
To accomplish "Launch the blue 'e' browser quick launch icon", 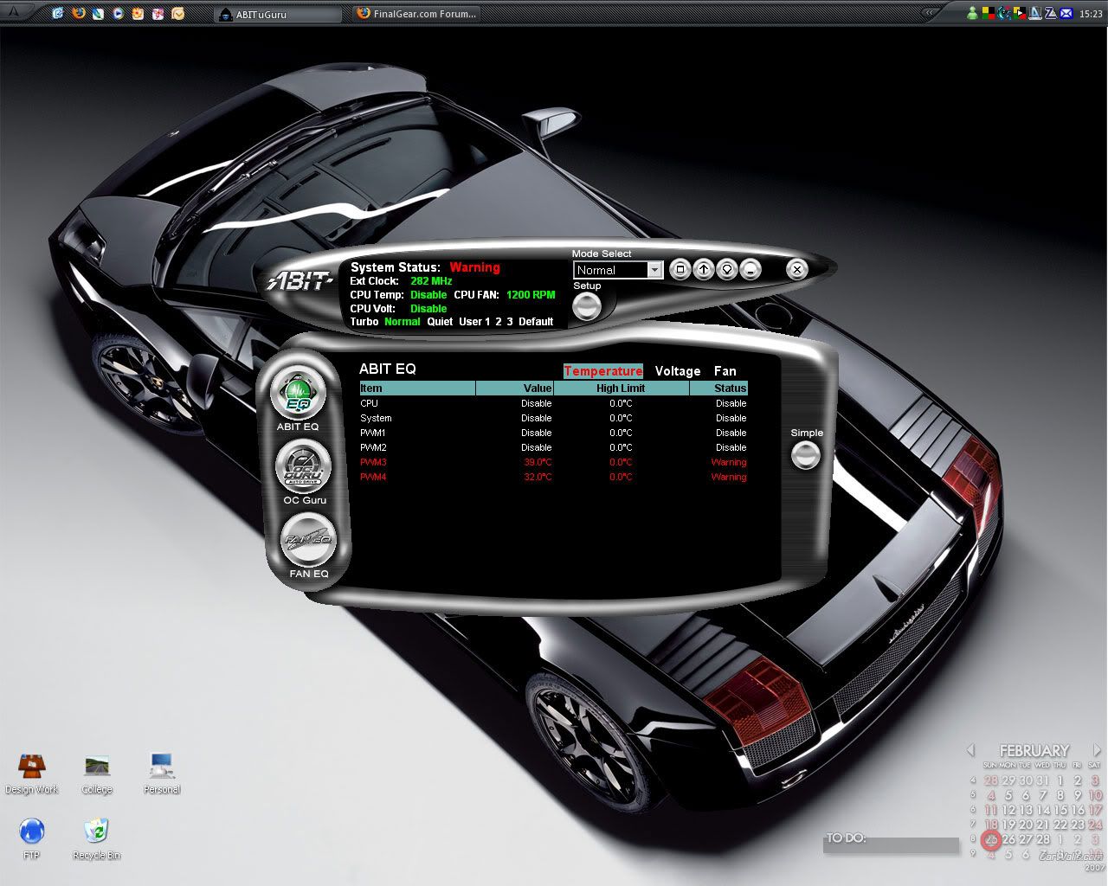I will pos(58,13).
